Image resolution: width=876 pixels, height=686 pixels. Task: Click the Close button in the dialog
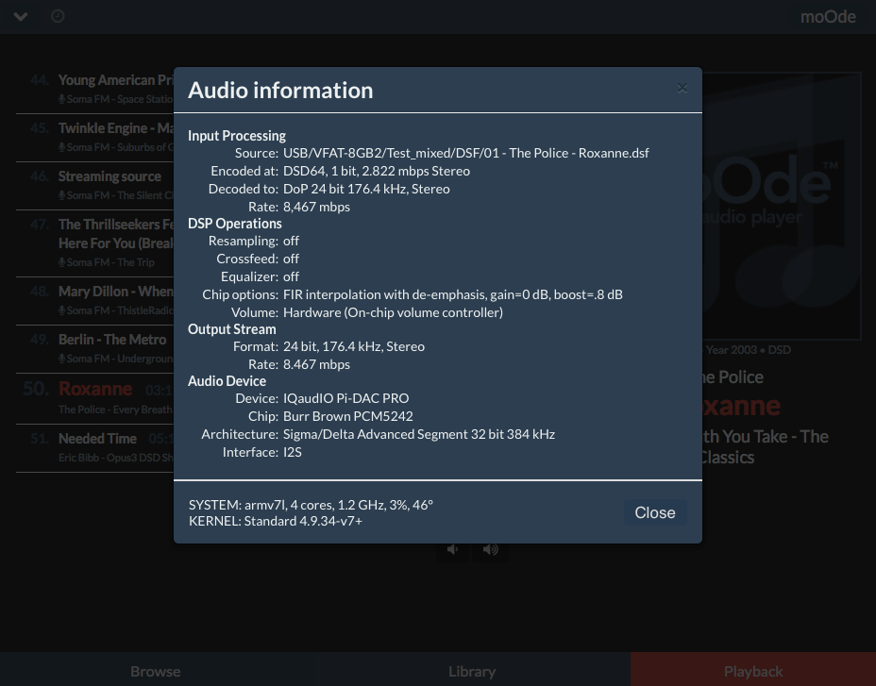[655, 512]
